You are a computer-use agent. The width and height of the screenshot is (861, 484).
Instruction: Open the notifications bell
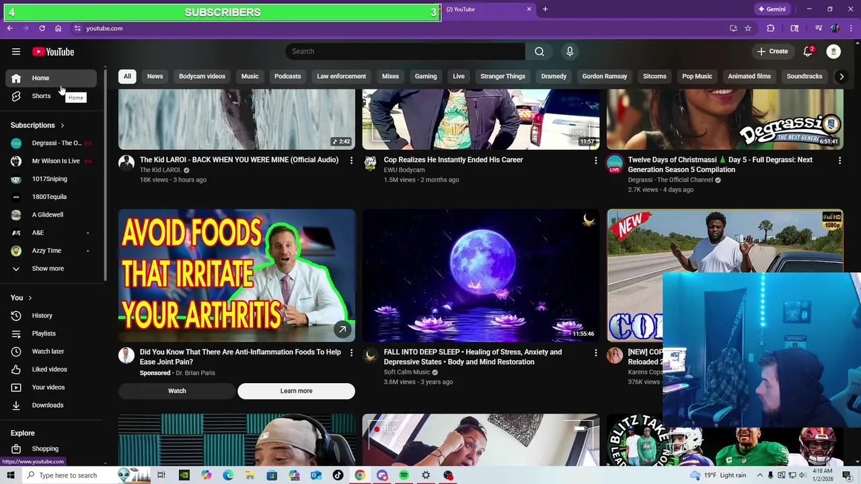pyautogui.click(x=809, y=52)
